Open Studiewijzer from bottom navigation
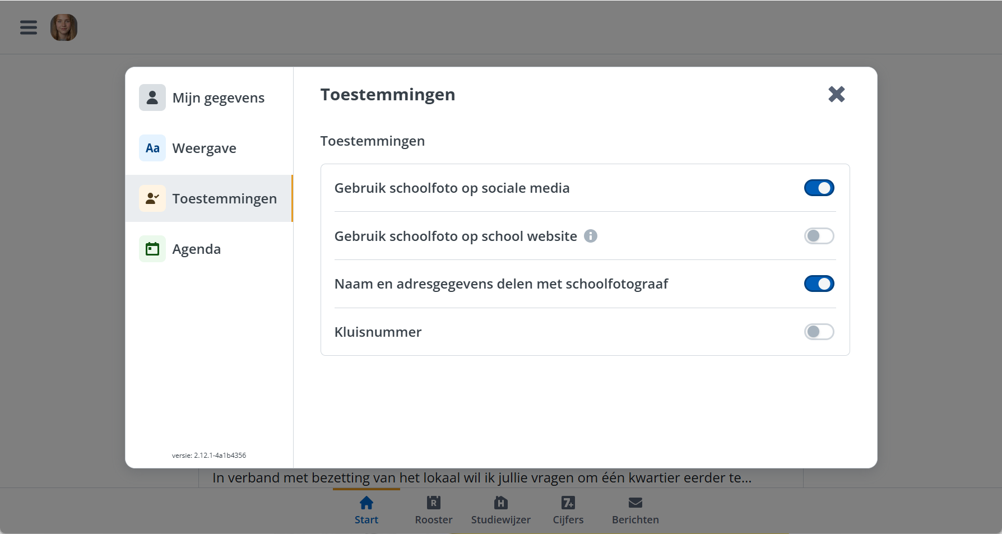1002x534 pixels. pos(500,510)
